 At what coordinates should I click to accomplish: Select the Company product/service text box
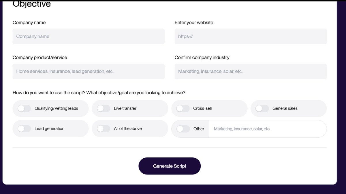(89, 71)
